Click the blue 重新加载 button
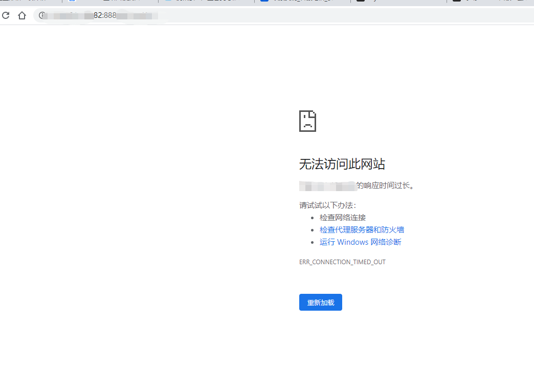 pos(321,302)
